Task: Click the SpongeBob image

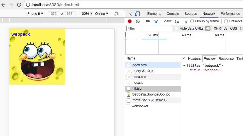Action: click(x=37, y=56)
